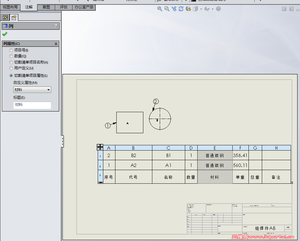This screenshot has height=241, width=300.
Task: Select column header B
Action: [x=133, y=148]
